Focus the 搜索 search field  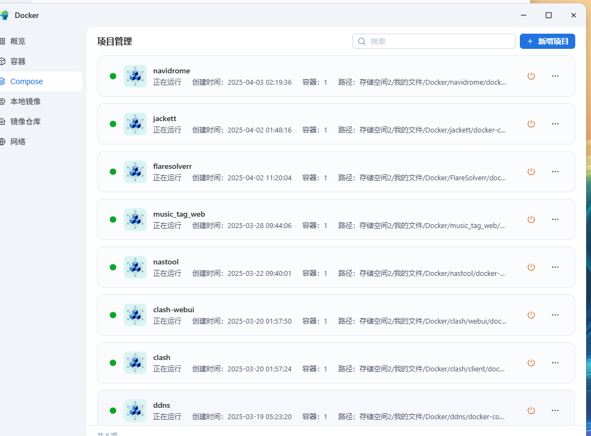point(440,41)
